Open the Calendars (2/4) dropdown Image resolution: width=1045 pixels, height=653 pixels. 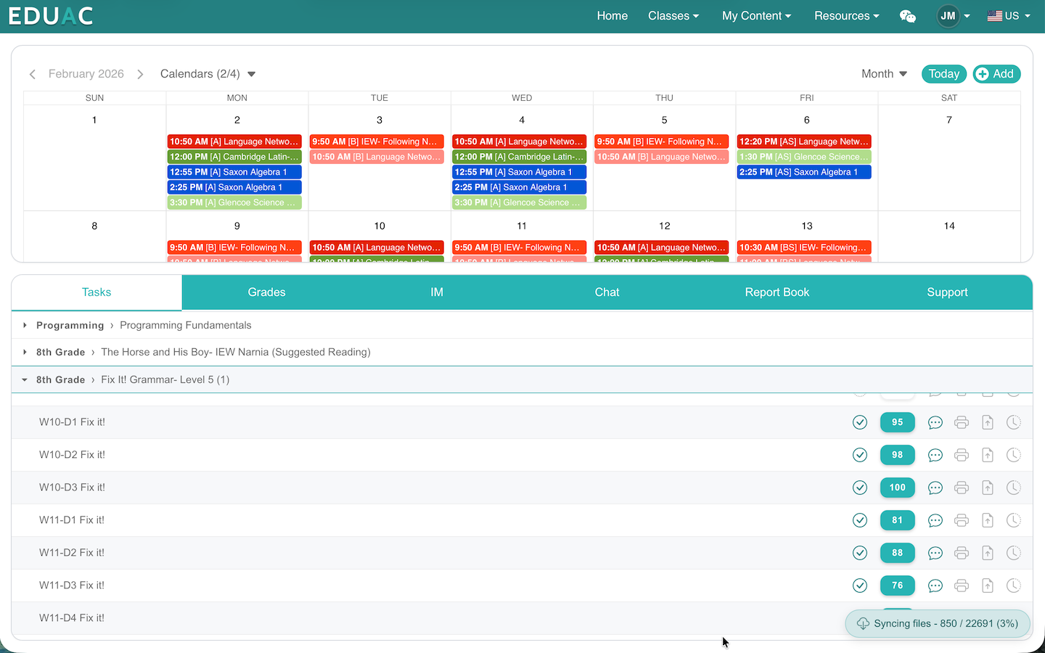[x=208, y=74]
